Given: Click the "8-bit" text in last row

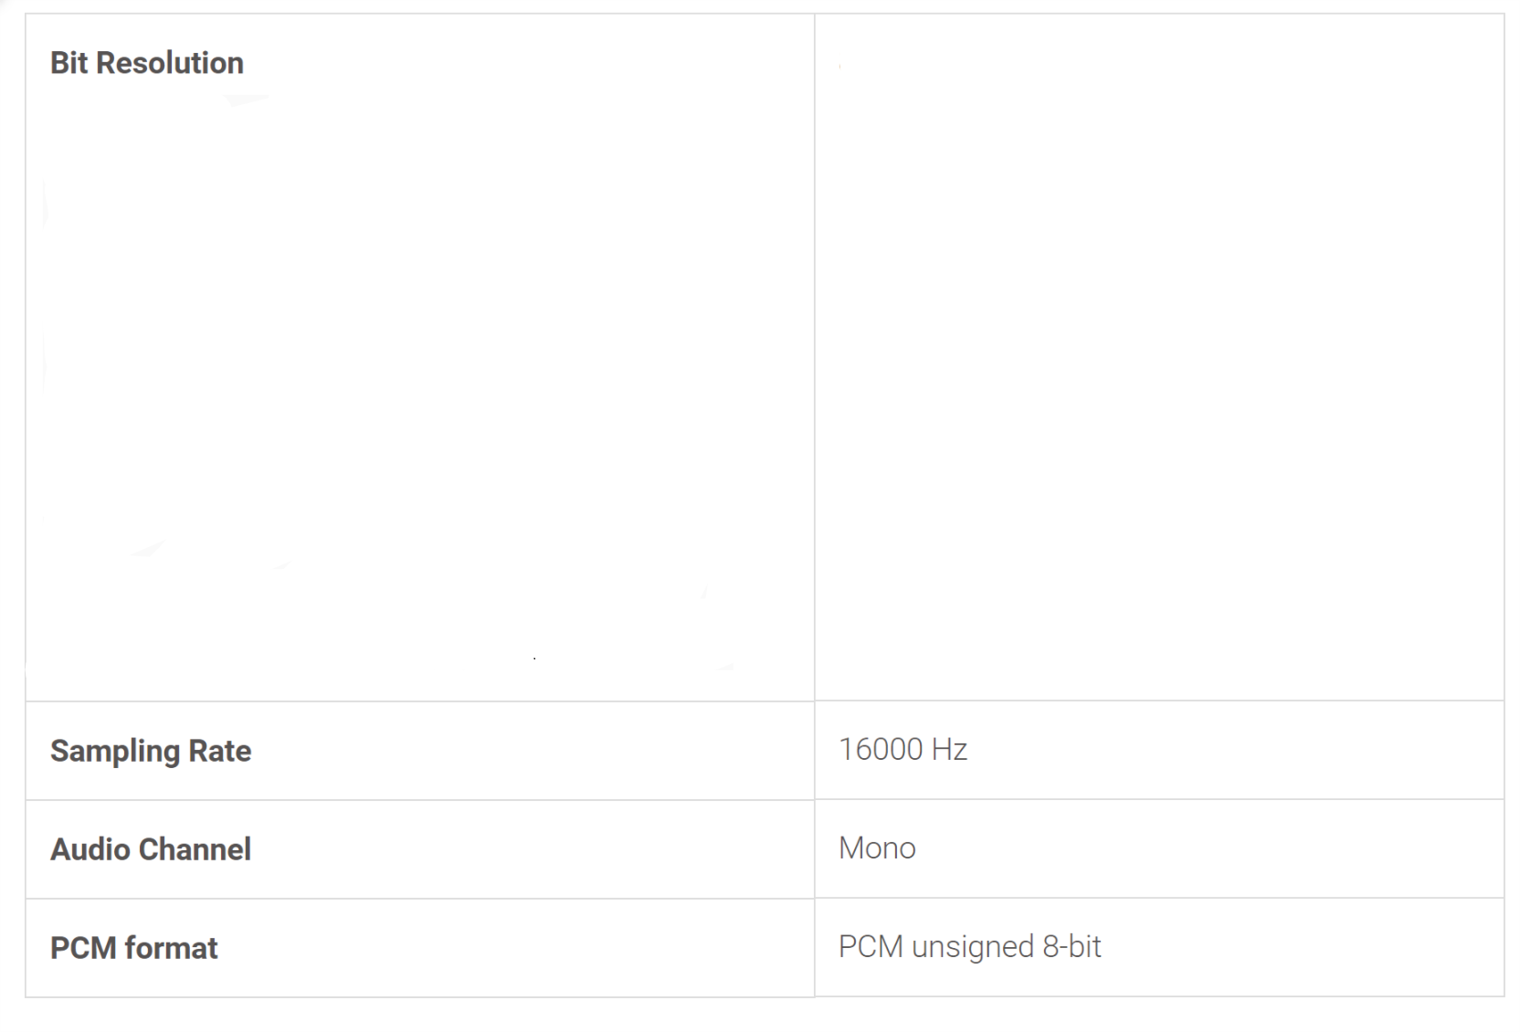Looking at the screenshot, I should pyautogui.click(x=1071, y=947).
